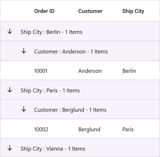Select the Anderson customer cell
Viewport: 160px width, 157px height.
(x=94, y=70)
